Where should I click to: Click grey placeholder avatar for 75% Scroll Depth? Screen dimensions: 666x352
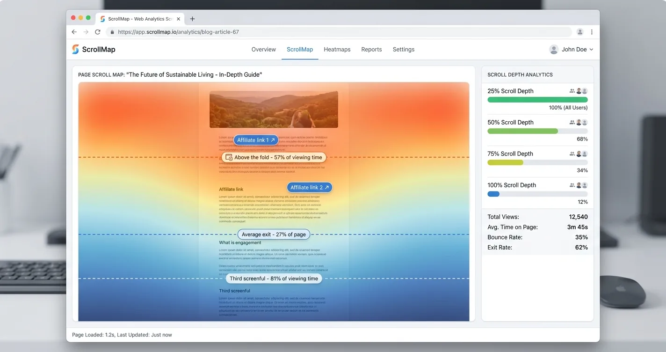pos(585,154)
